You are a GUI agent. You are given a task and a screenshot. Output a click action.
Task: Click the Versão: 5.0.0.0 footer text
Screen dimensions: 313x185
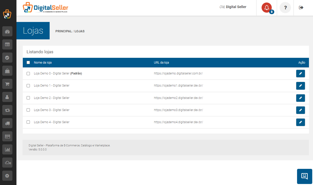point(38,149)
